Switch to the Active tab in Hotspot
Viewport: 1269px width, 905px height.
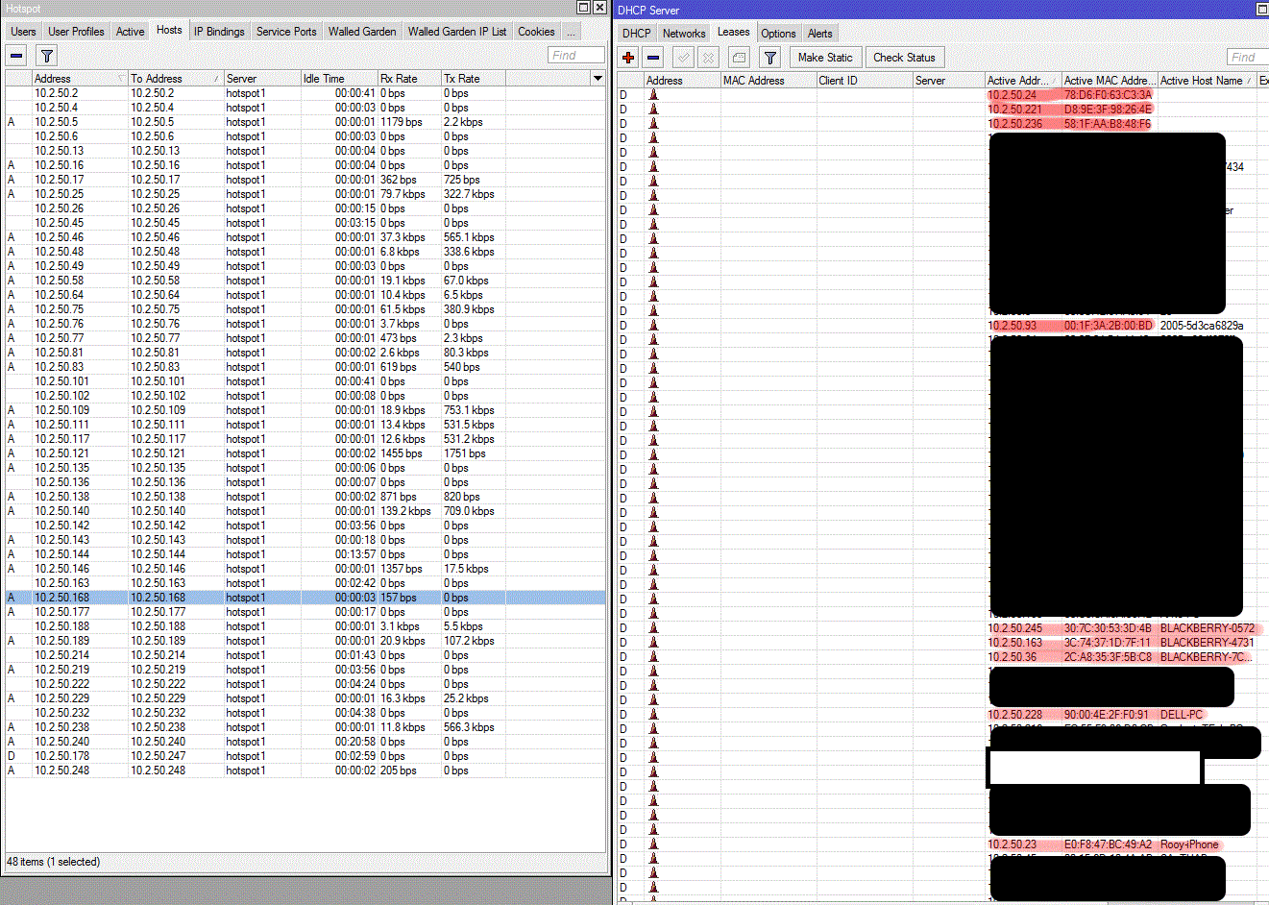(x=130, y=32)
